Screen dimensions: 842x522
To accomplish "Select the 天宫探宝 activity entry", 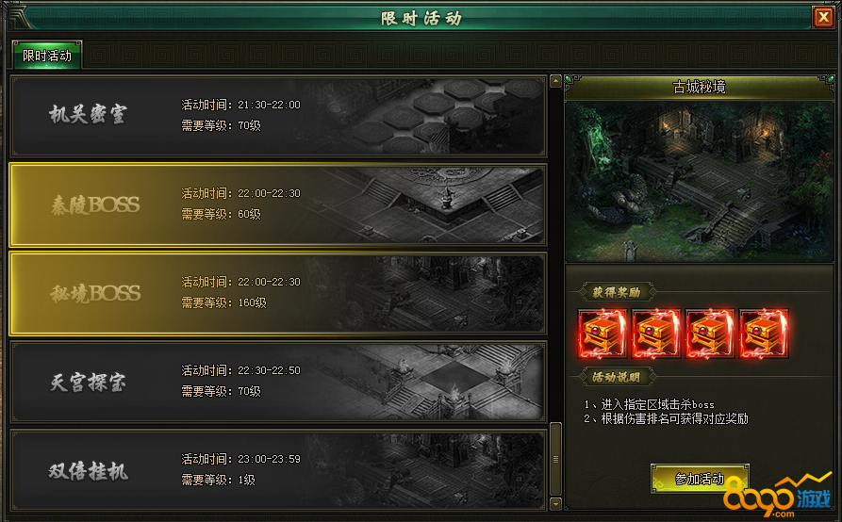I will click(x=278, y=382).
